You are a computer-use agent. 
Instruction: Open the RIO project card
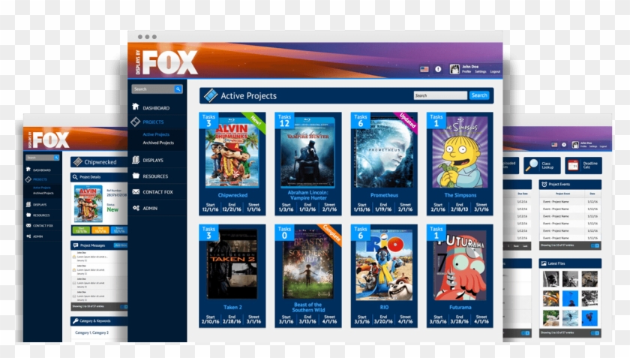click(384, 276)
